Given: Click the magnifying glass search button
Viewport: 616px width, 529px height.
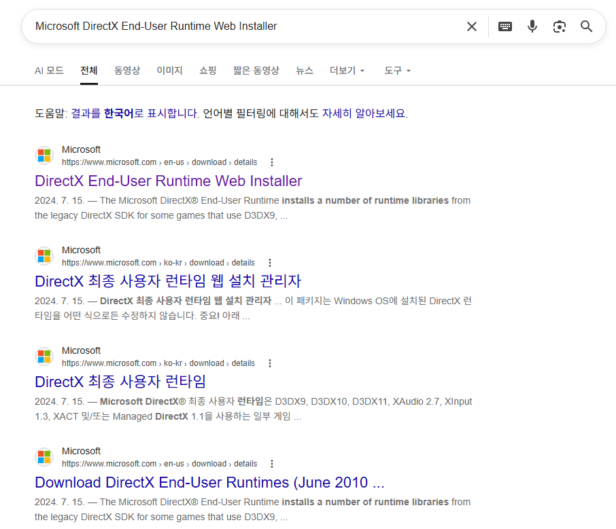Looking at the screenshot, I should tap(586, 26).
